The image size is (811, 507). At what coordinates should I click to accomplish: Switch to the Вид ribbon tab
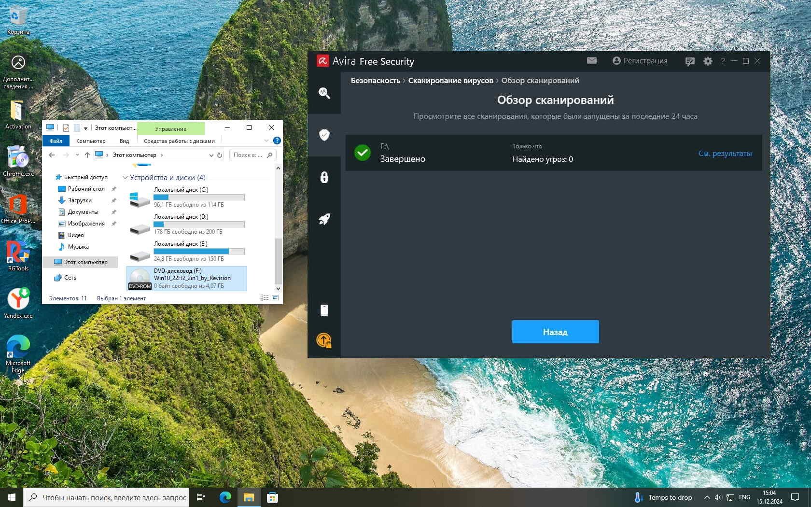(124, 141)
